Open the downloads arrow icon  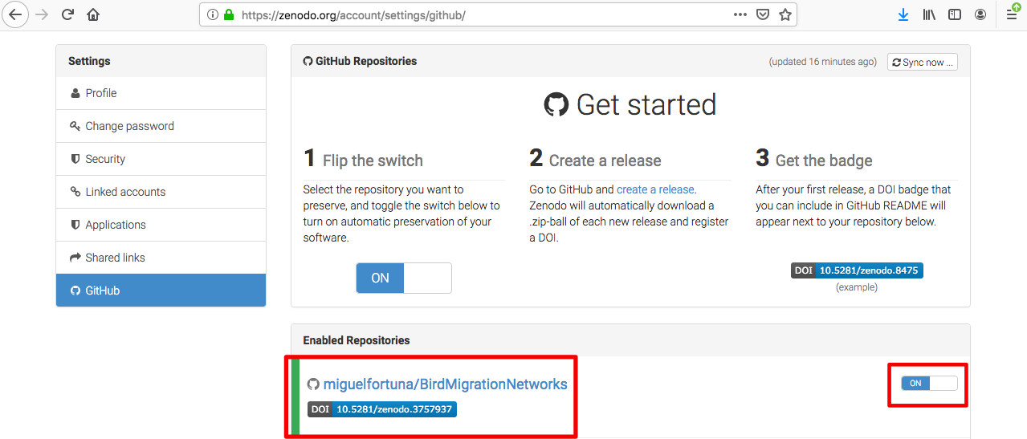[x=903, y=14]
